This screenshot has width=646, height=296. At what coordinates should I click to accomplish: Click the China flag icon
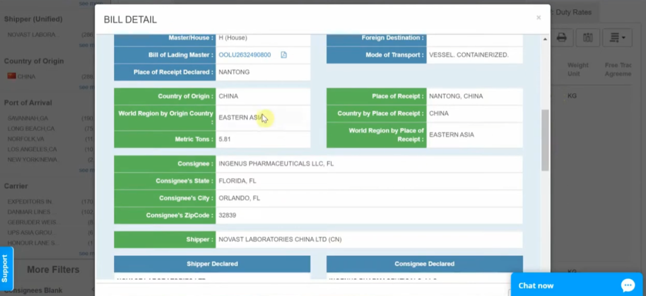11,76
